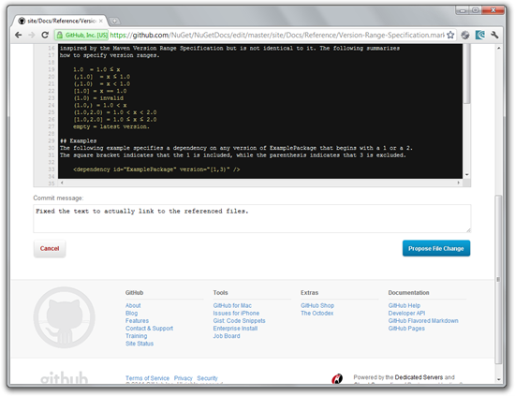Click the code editor's vertical scrollbar thumb
The image size is (515, 396).
[x=467, y=75]
